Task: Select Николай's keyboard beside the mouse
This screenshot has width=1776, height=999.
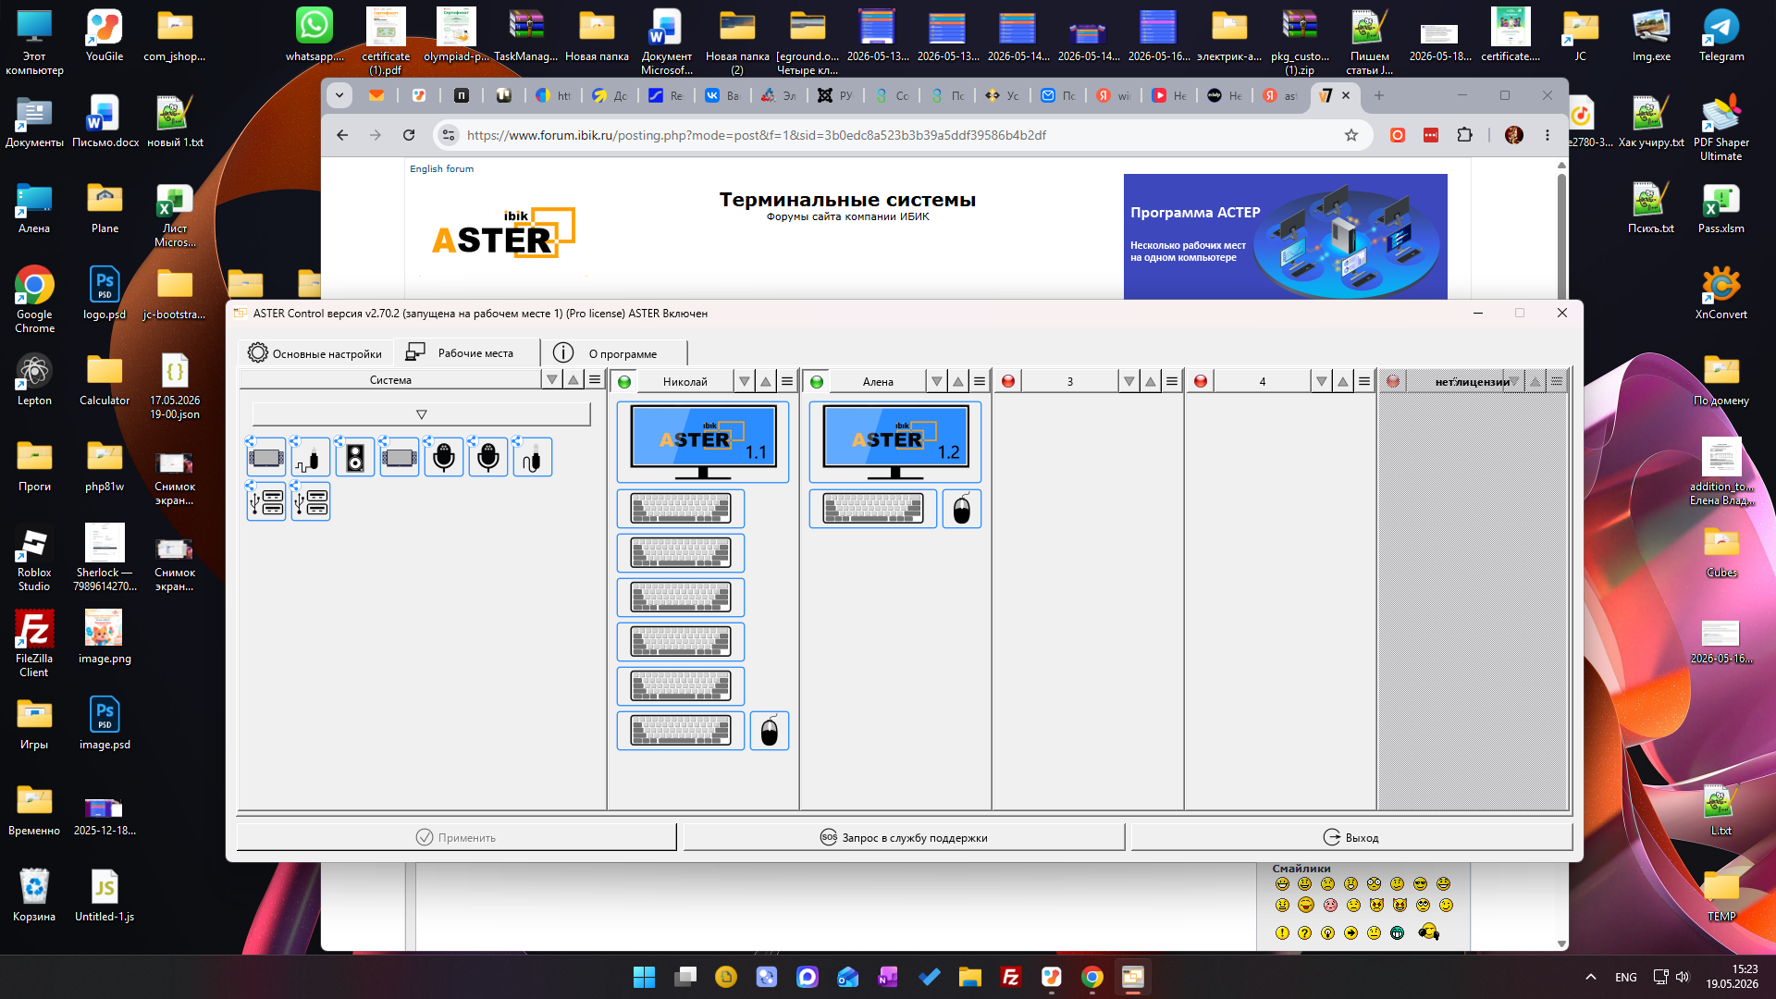Action: coord(681,731)
